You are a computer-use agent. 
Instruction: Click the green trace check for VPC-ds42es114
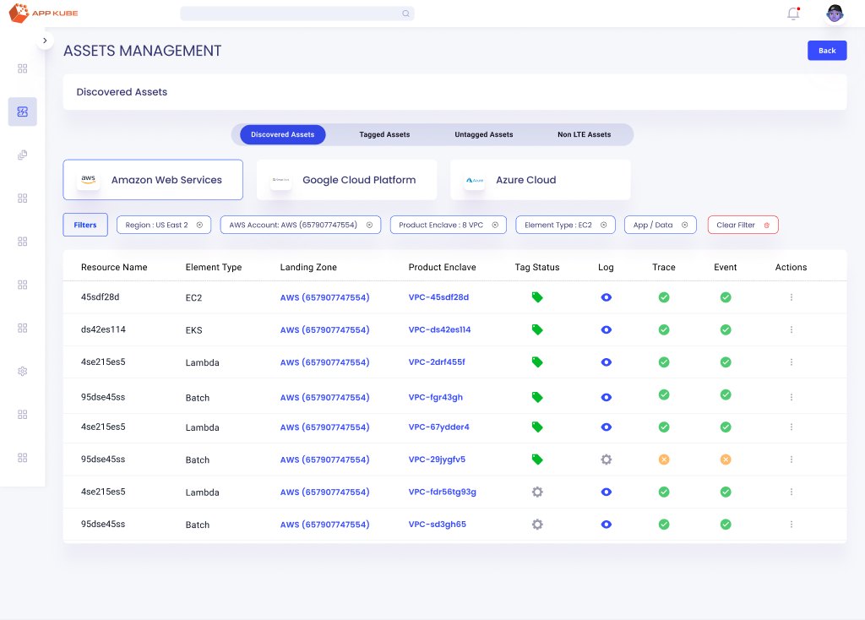pos(664,330)
